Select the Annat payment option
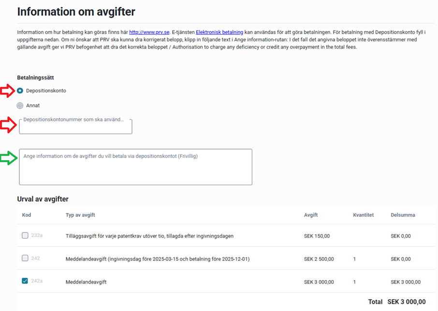The height and width of the screenshot is (311, 438). coord(20,106)
